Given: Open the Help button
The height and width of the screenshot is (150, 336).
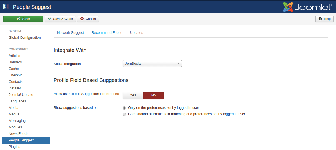Looking at the screenshot, I should [x=324, y=19].
